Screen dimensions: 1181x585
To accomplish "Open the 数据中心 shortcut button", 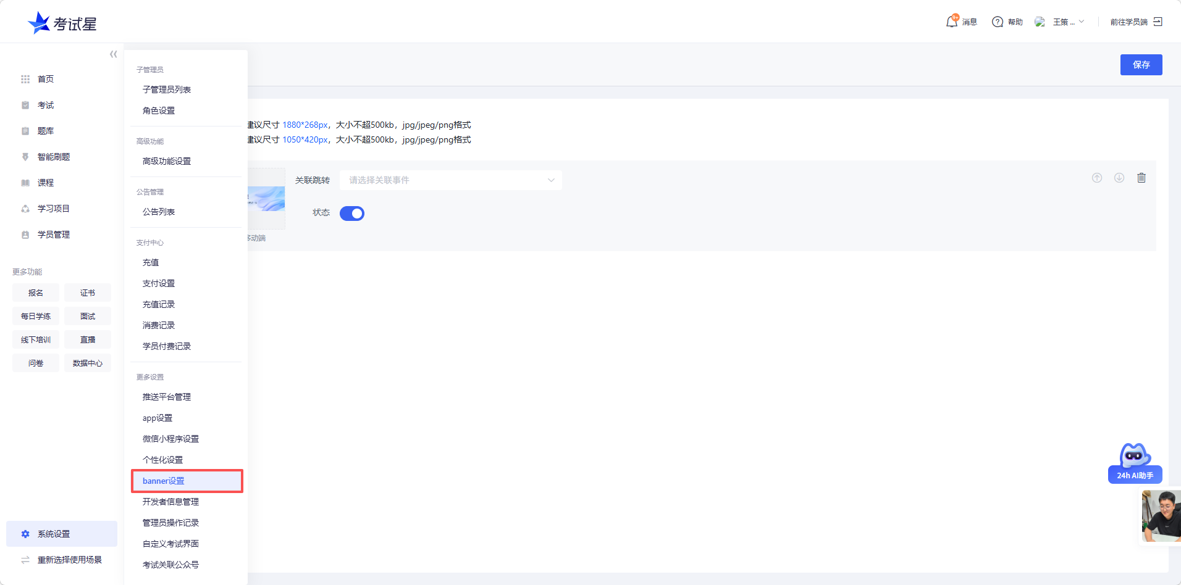I will pyautogui.click(x=88, y=363).
